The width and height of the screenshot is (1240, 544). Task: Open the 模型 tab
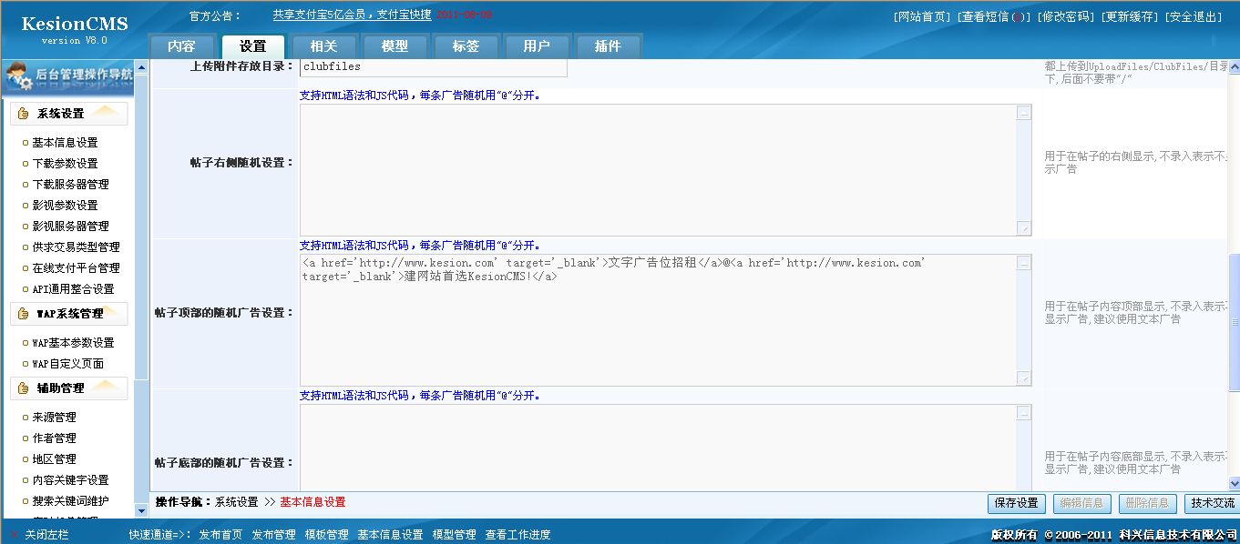click(395, 46)
